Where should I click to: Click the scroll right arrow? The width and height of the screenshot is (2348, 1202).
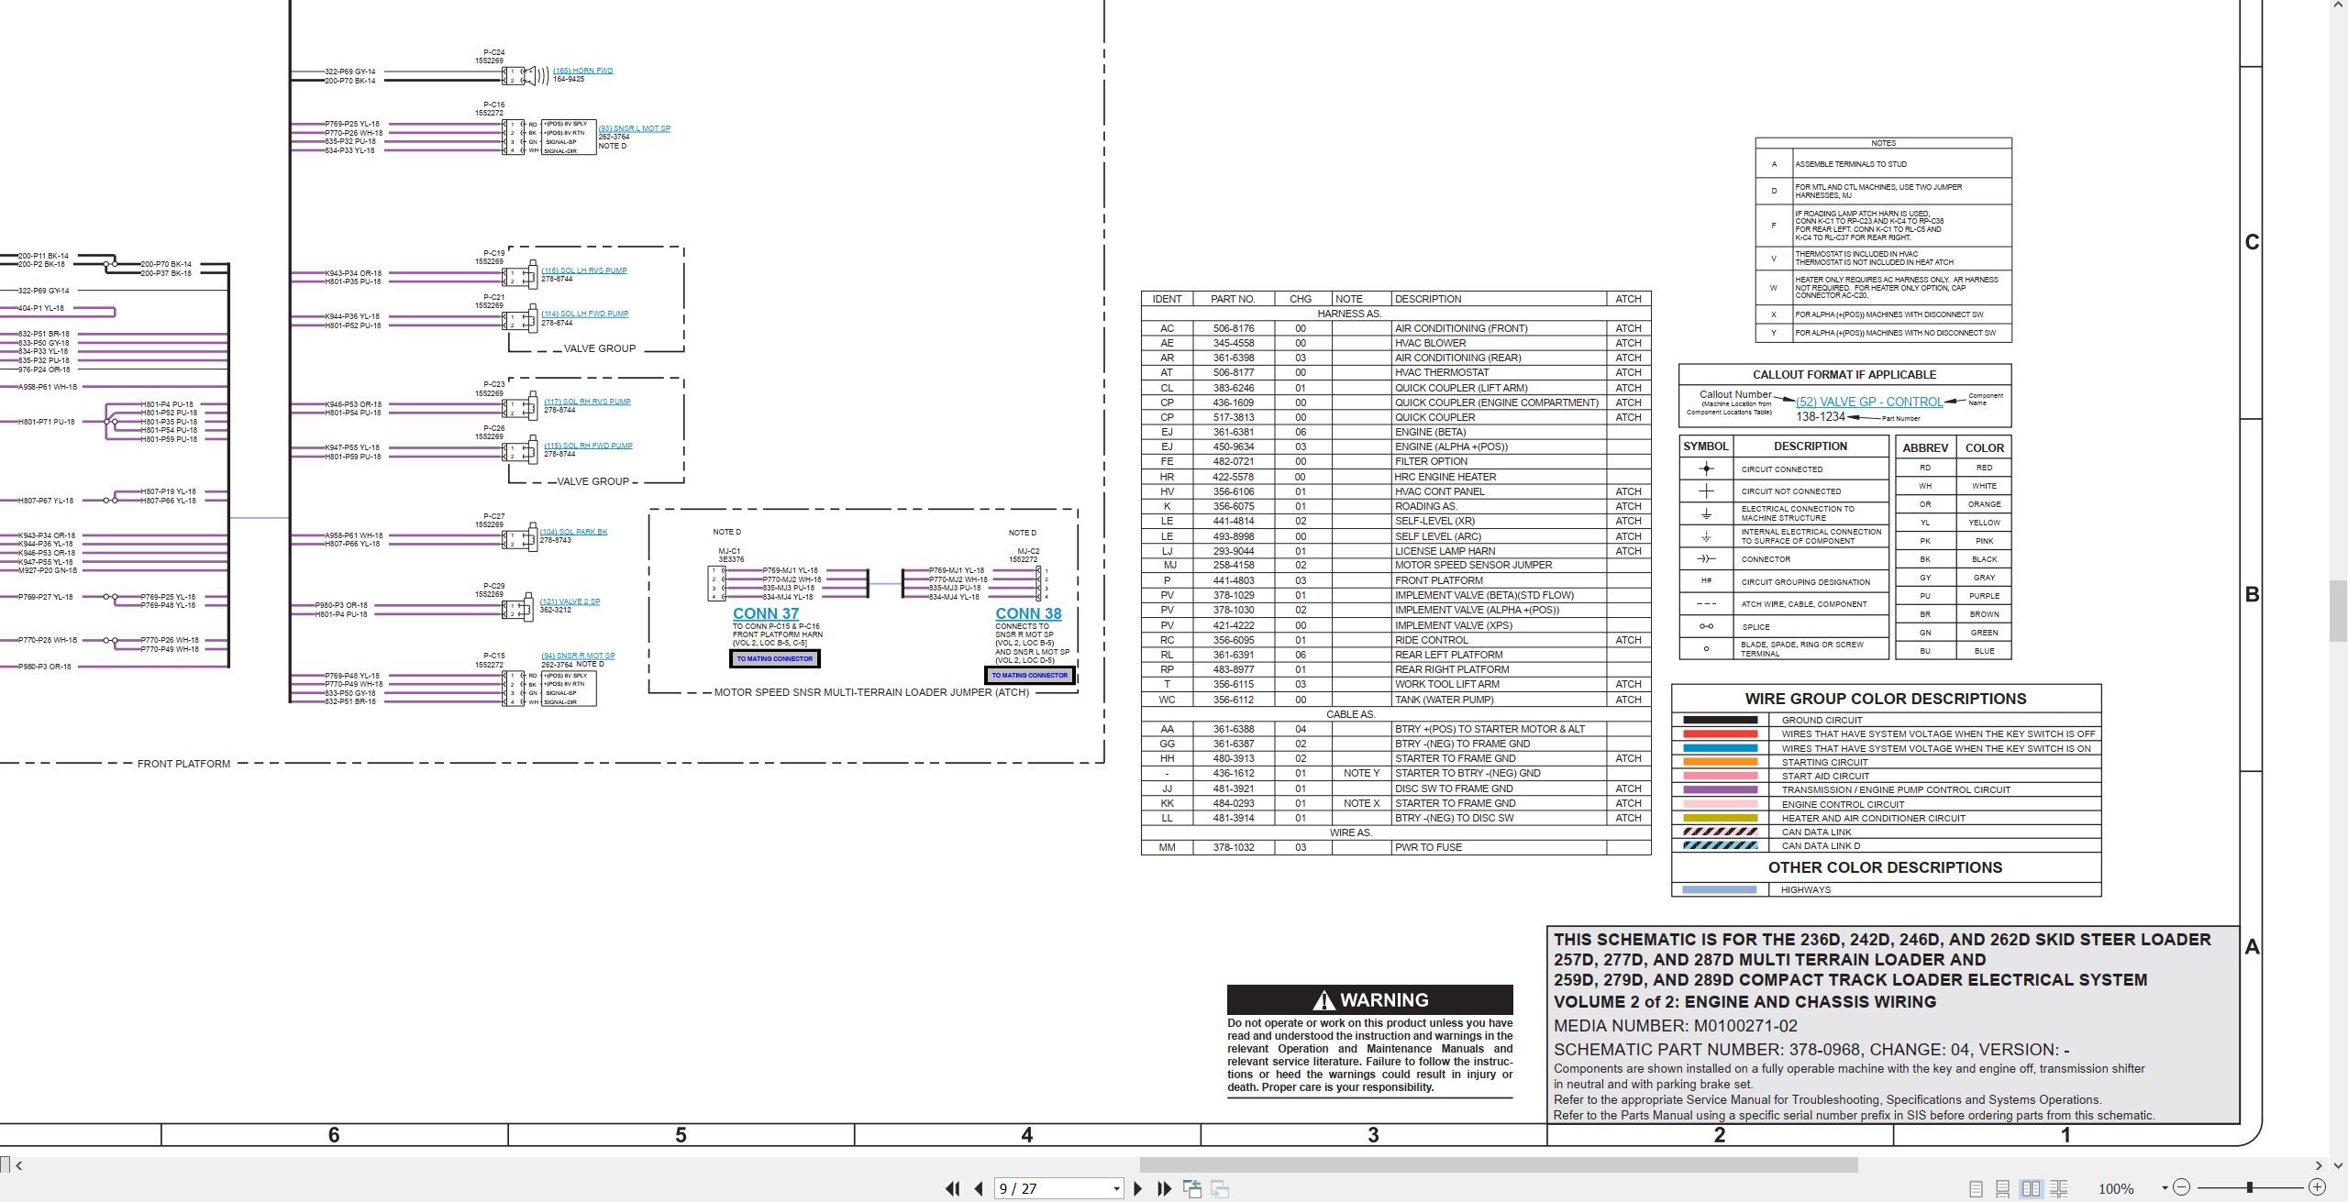point(2319,1165)
